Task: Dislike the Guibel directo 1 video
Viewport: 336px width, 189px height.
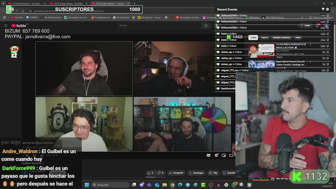Action: coord(160,173)
